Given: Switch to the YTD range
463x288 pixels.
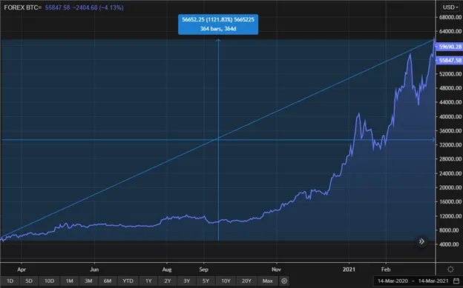Looking at the screenshot, I should (128, 281).
